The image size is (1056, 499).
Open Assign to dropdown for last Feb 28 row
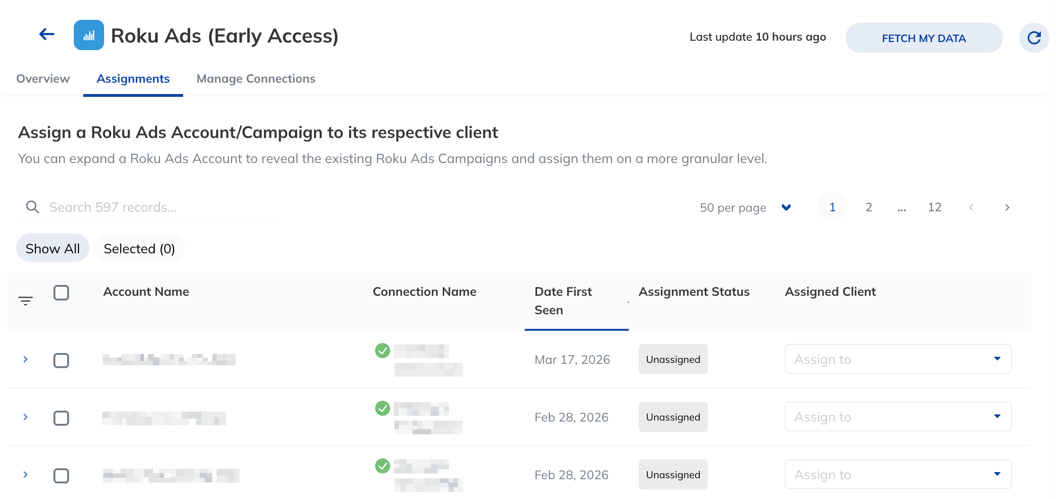tap(898, 474)
